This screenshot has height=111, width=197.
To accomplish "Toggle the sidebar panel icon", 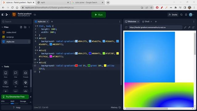I will coord(3,15).
